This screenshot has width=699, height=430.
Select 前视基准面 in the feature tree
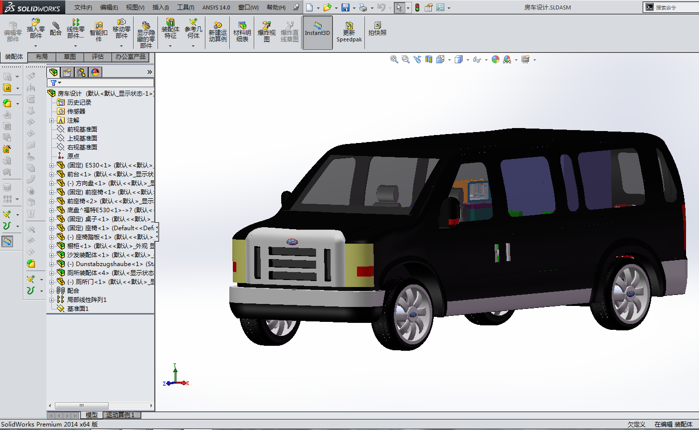tap(82, 130)
